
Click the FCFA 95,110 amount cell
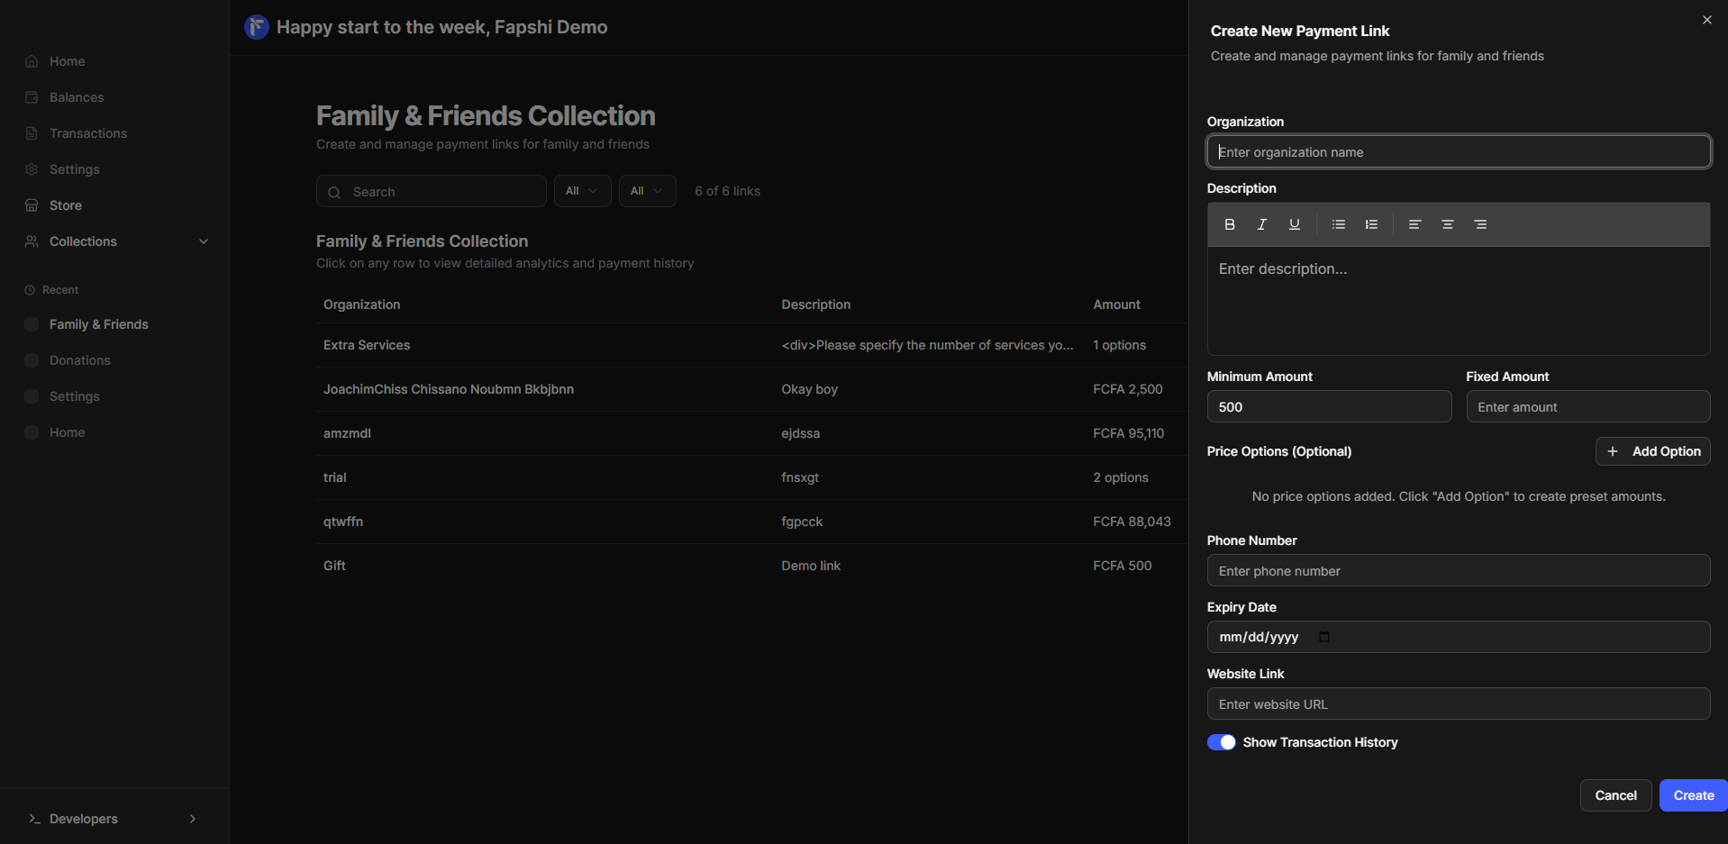(1128, 433)
